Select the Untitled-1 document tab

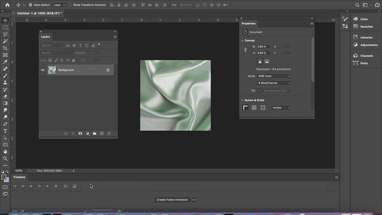tap(39, 13)
